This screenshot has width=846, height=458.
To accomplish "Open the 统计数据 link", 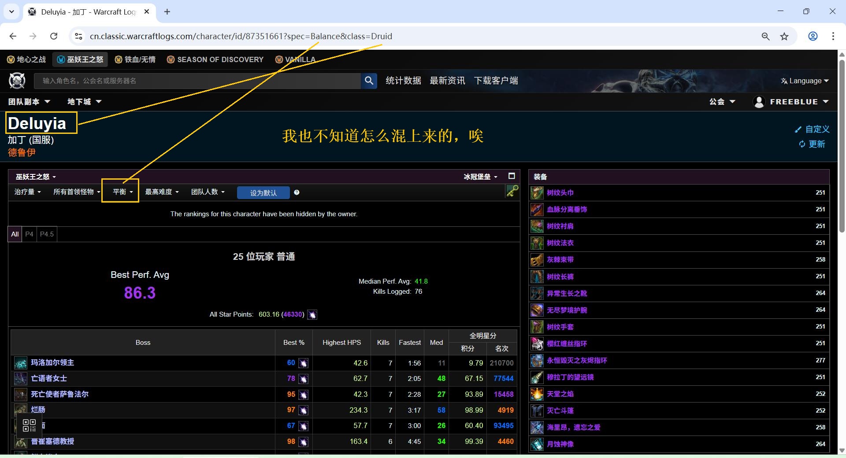I will point(403,81).
